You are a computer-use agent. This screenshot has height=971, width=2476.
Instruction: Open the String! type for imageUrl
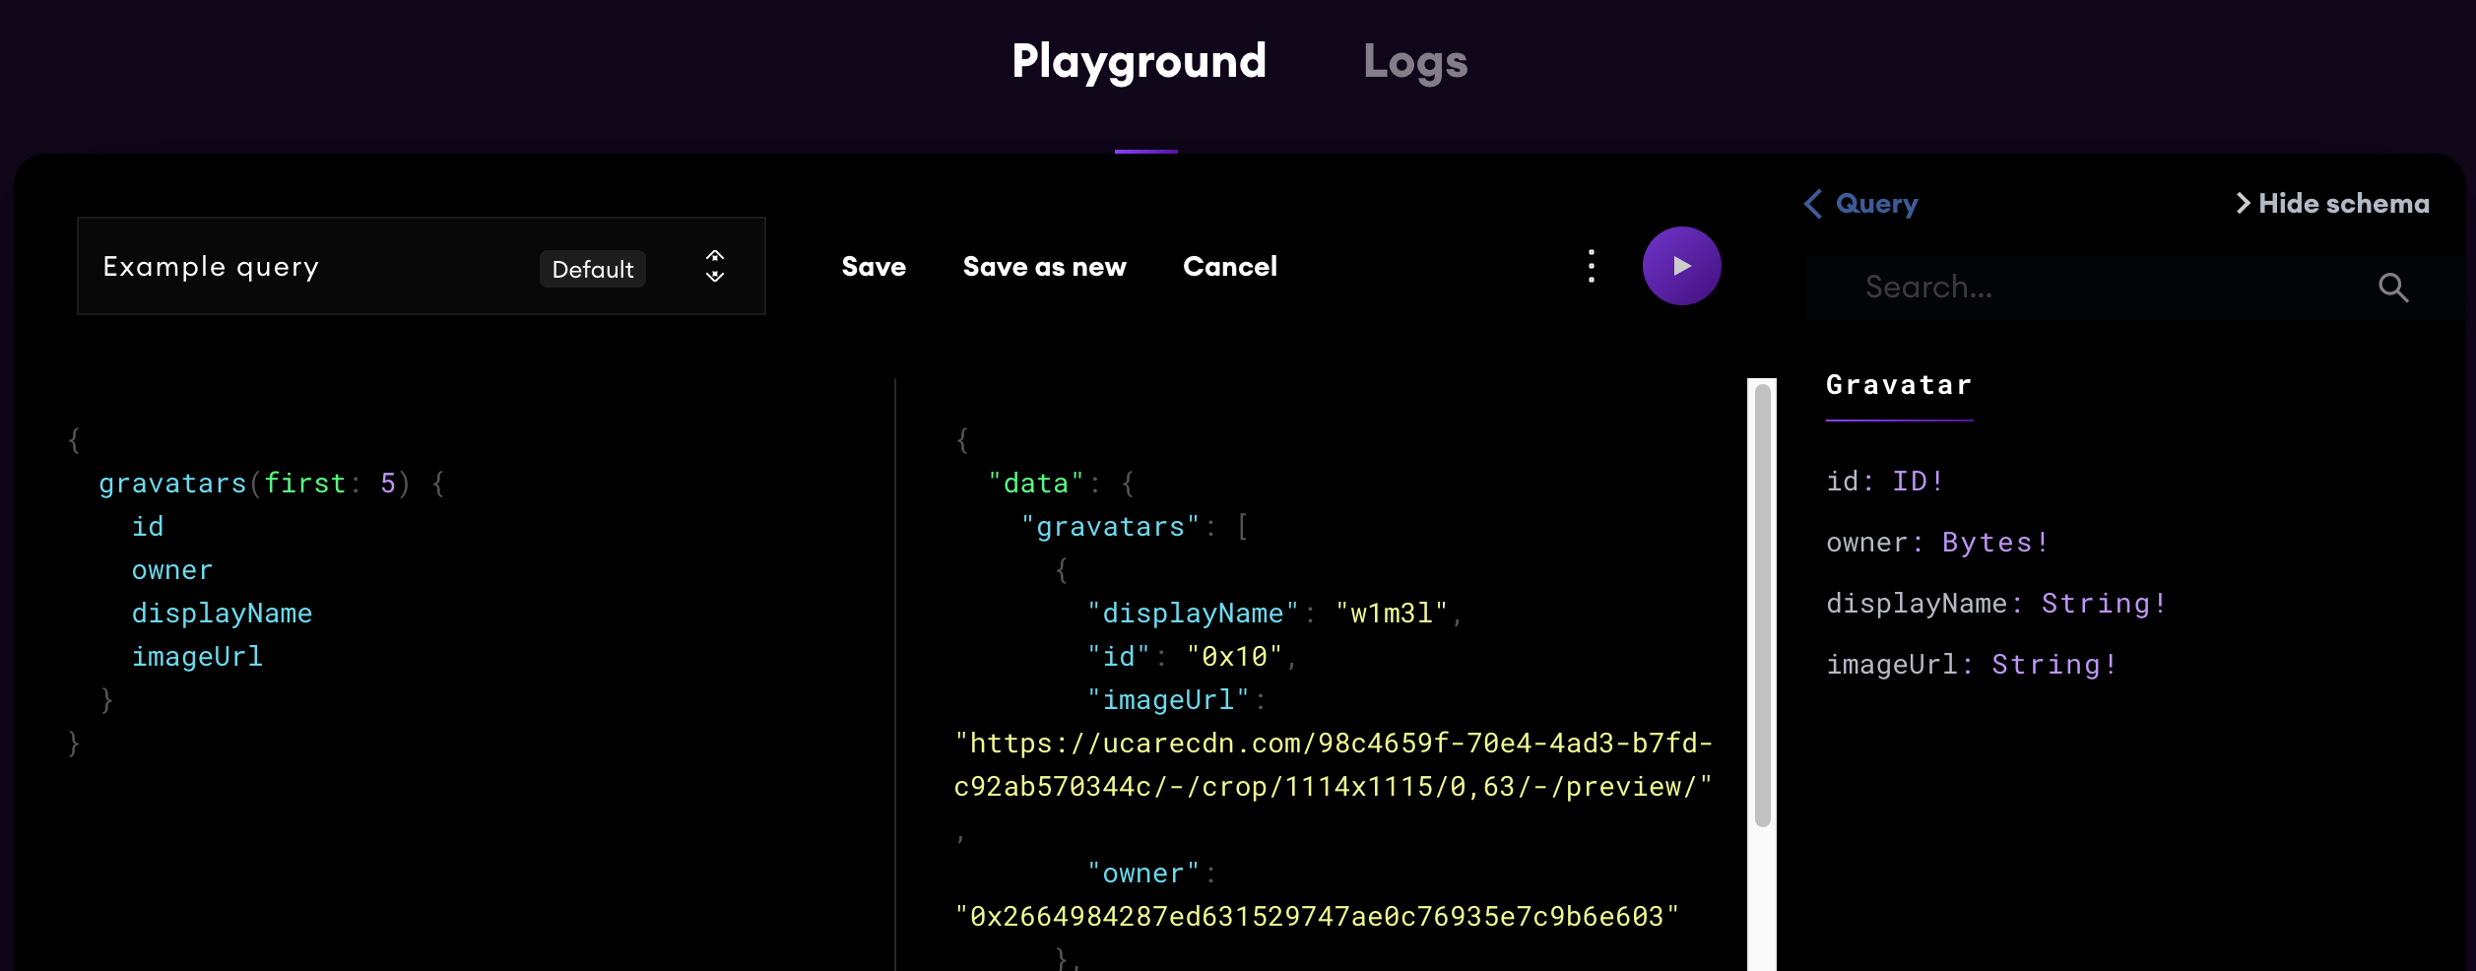(2053, 665)
